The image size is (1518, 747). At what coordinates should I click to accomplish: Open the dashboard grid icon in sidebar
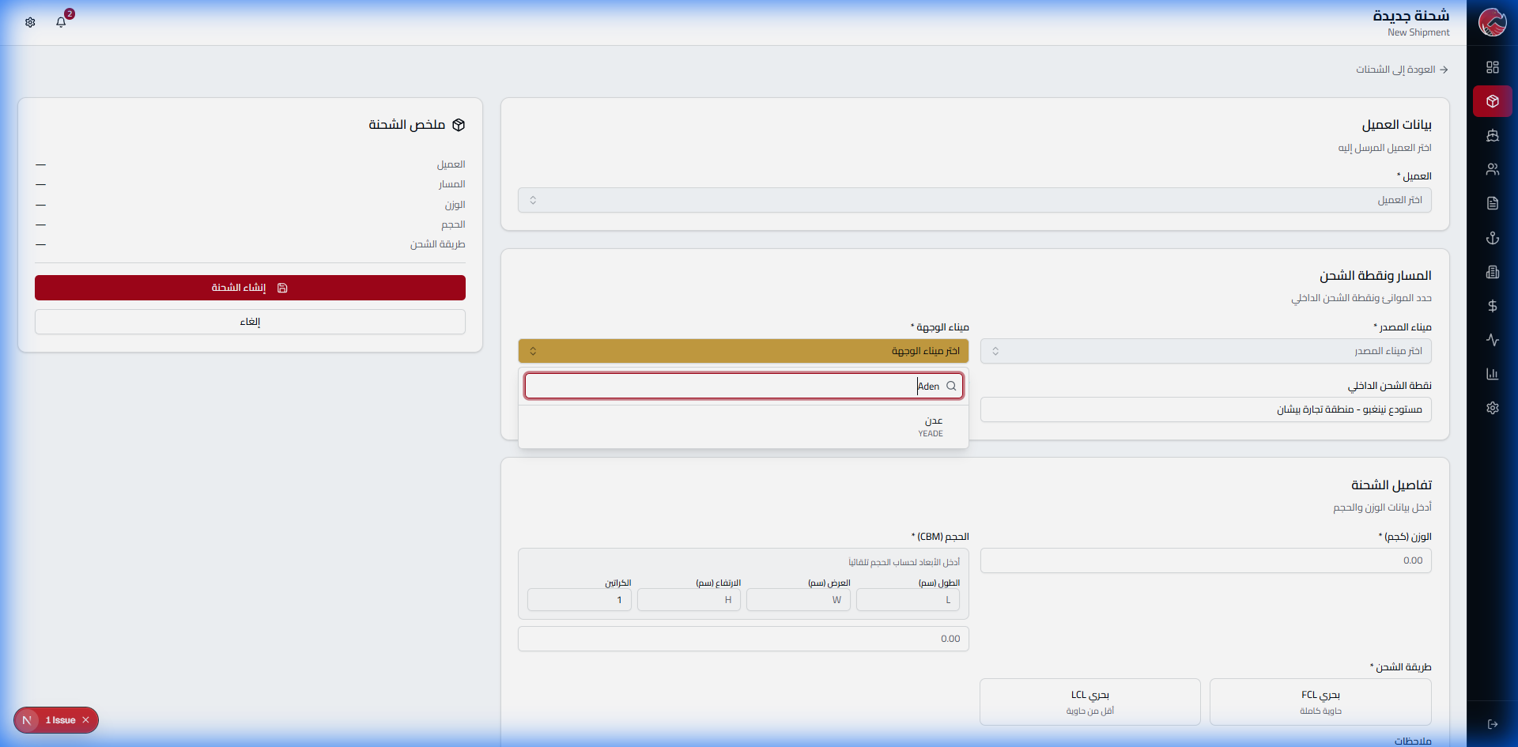click(x=1492, y=67)
